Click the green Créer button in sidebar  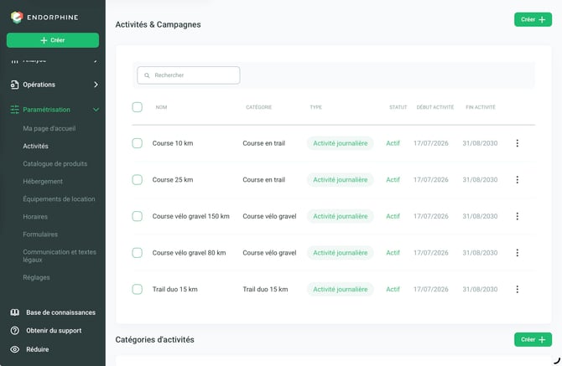pyautogui.click(x=53, y=40)
